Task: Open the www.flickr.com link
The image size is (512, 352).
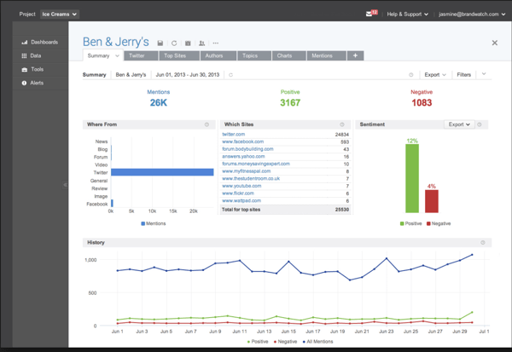Action: pyautogui.click(x=238, y=193)
